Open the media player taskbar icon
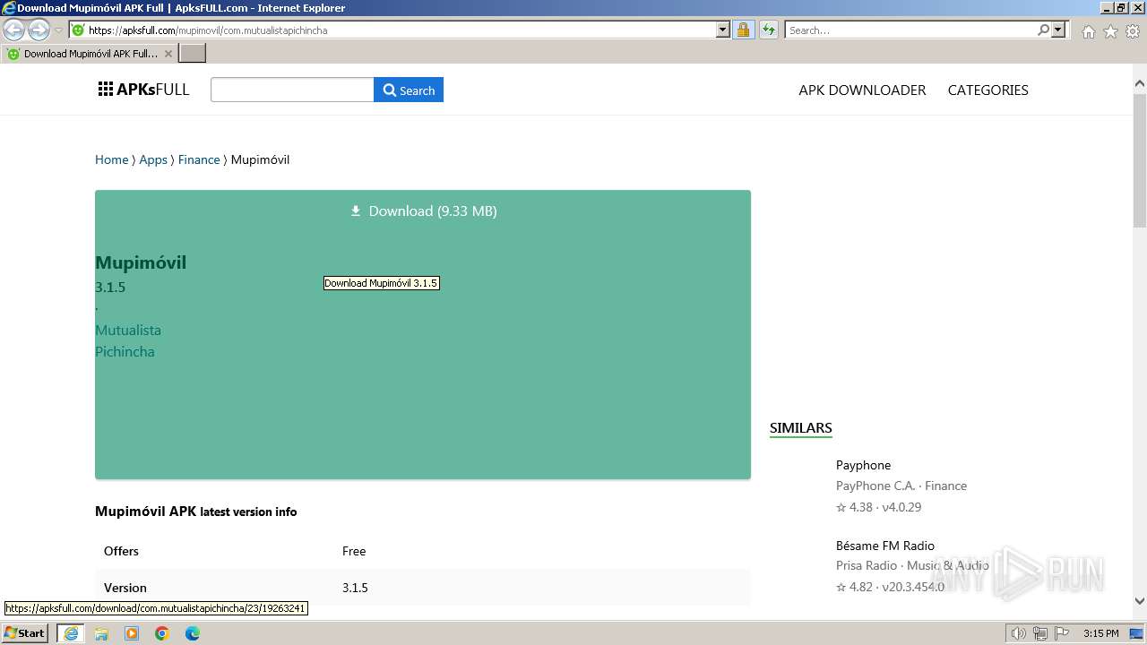The height and width of the screenshot is (645, 1147). coord(132,633)
